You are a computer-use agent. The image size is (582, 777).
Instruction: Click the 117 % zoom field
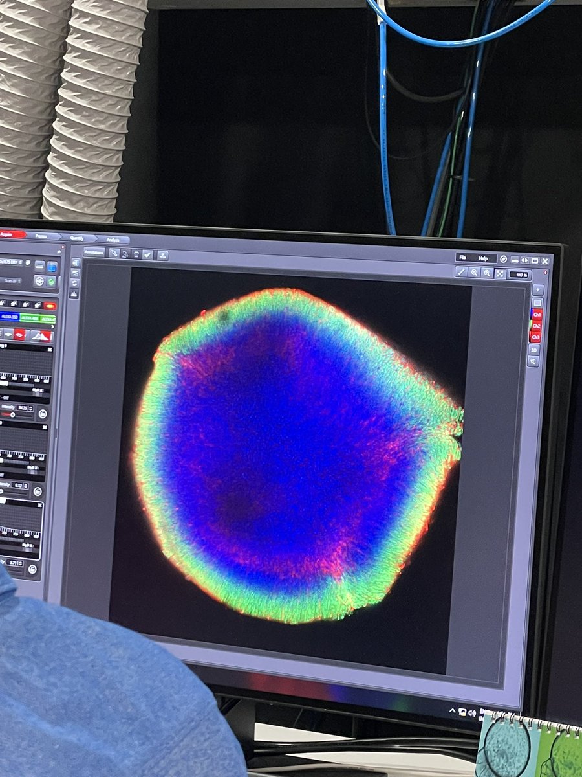519,275
